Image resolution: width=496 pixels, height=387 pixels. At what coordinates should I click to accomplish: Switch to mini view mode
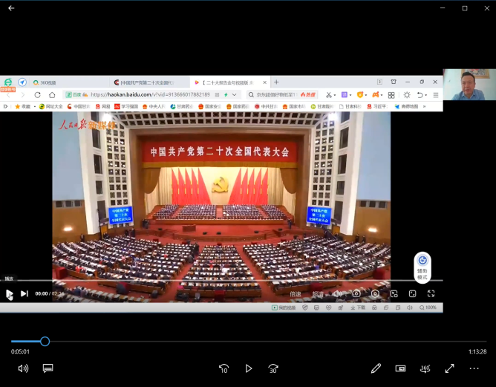pos(400,368)
